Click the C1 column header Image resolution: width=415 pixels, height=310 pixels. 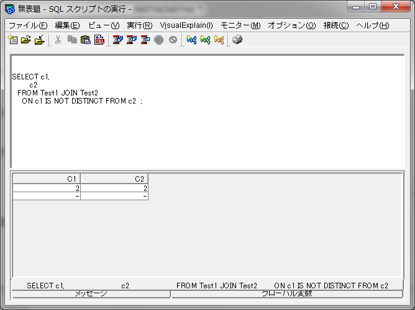47,179
